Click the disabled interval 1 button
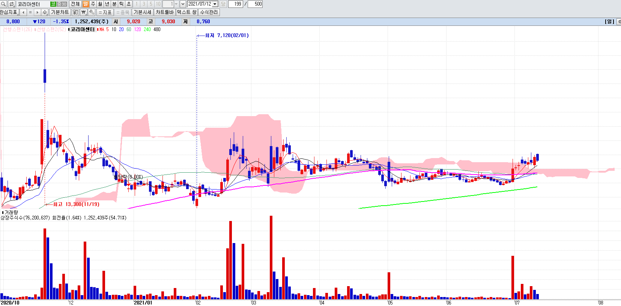The height and width of the screenshot is (306, 621). pyautogui.click(x=137, y=4)
